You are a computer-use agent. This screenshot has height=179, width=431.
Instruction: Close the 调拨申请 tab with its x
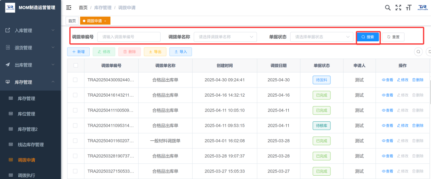point(105,21)
